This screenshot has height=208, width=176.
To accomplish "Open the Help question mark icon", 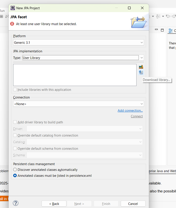I will [x=16, y=203].
